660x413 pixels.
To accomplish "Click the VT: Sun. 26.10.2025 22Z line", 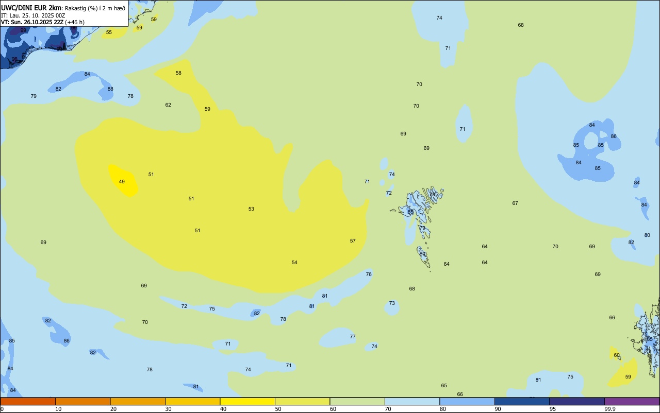I will (43, 22).
